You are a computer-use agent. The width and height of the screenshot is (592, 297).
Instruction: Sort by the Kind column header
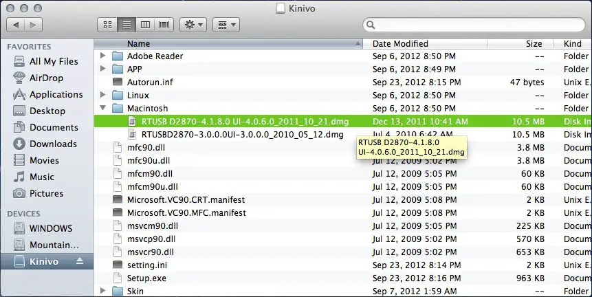573,44
